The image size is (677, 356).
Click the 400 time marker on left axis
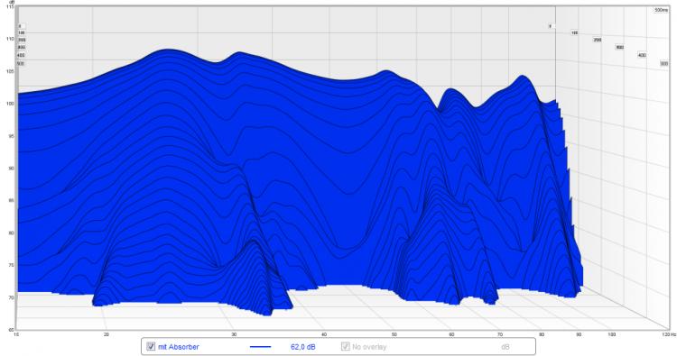21,55
